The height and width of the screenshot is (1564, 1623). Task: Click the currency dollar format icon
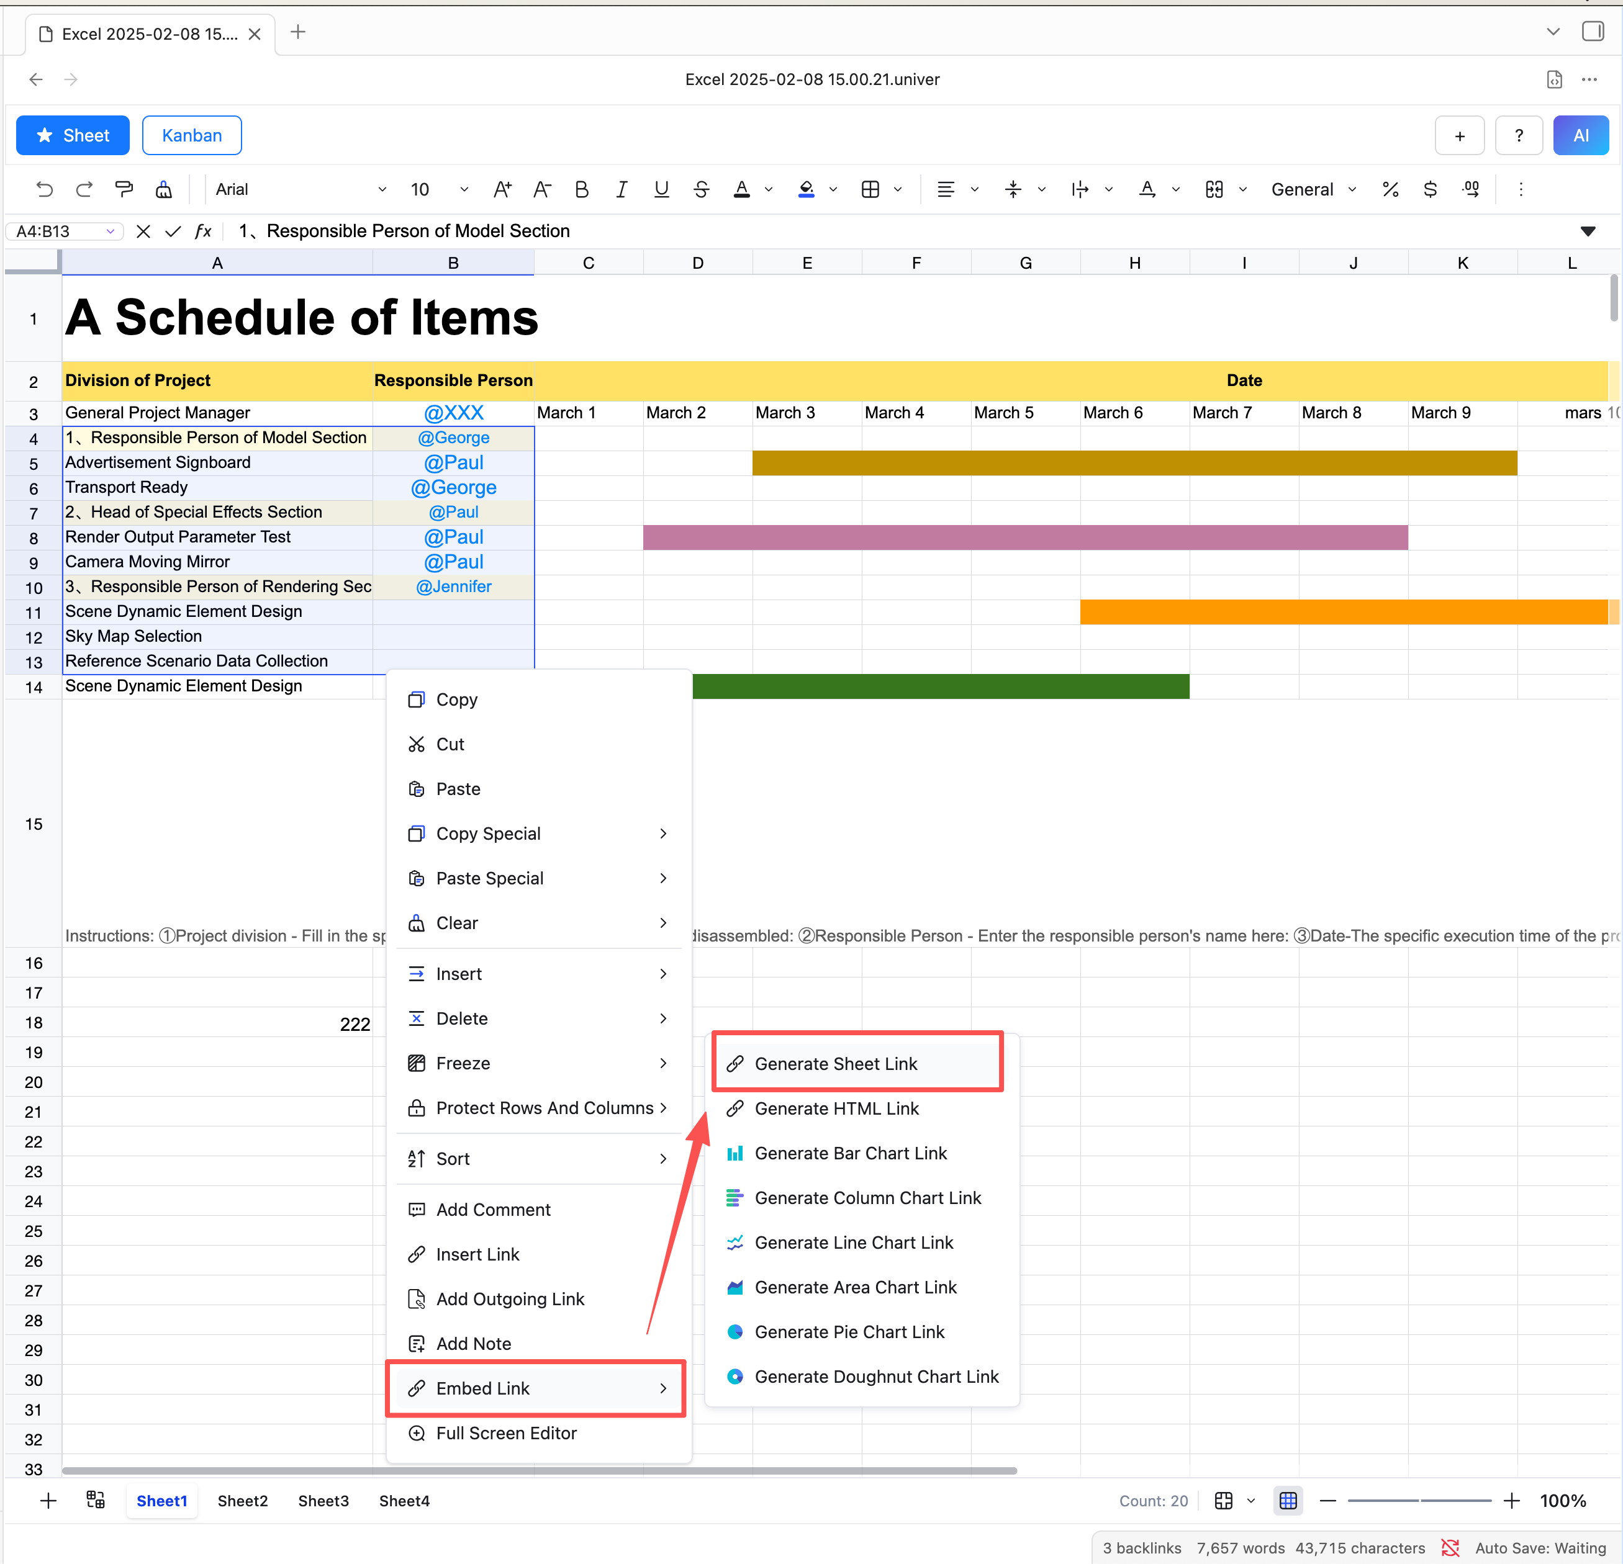tap(1430, 189)
